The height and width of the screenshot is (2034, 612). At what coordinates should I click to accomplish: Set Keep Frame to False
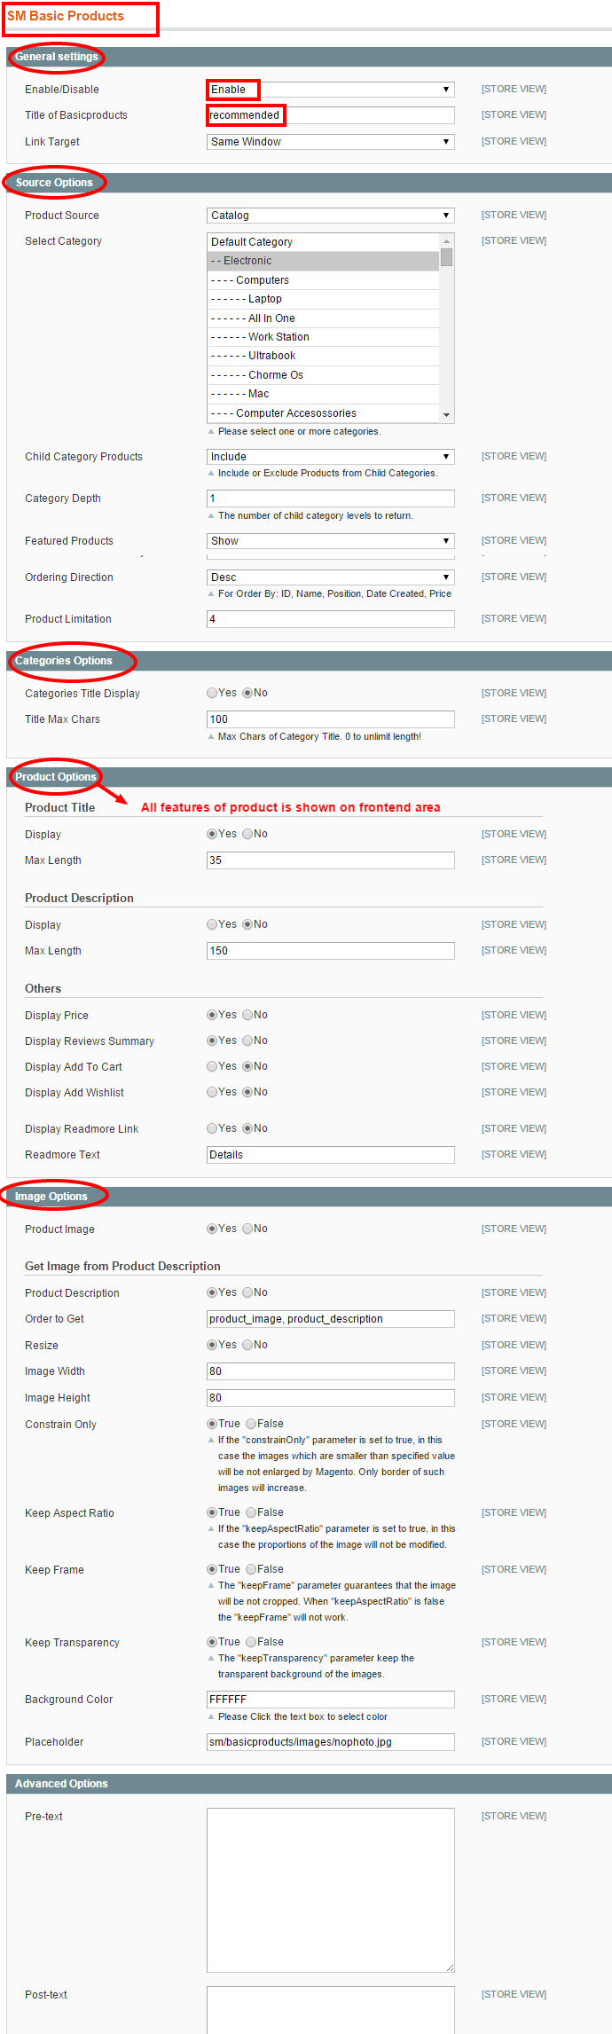pyautogui.click(x=251, y=1570)
